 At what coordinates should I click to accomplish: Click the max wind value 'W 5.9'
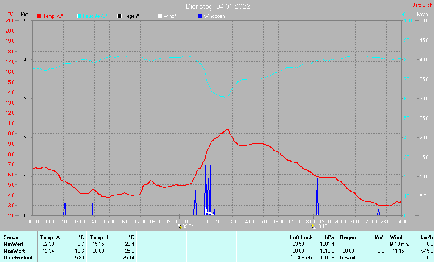coord(426,251)
